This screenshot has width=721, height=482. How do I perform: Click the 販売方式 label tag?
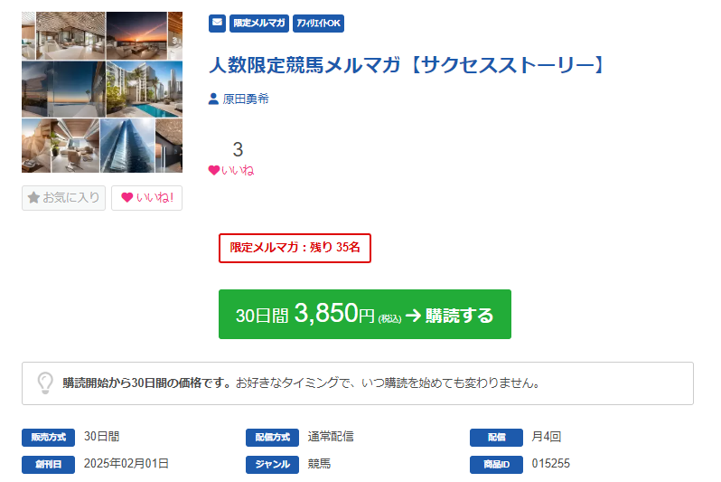pyautogui.click(x=49, y=438)
